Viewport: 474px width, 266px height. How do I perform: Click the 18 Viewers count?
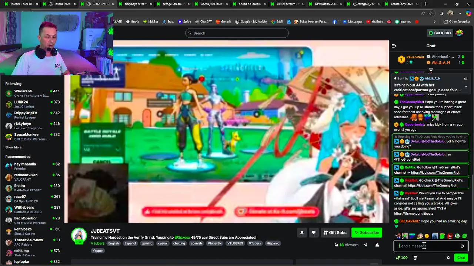346,245
